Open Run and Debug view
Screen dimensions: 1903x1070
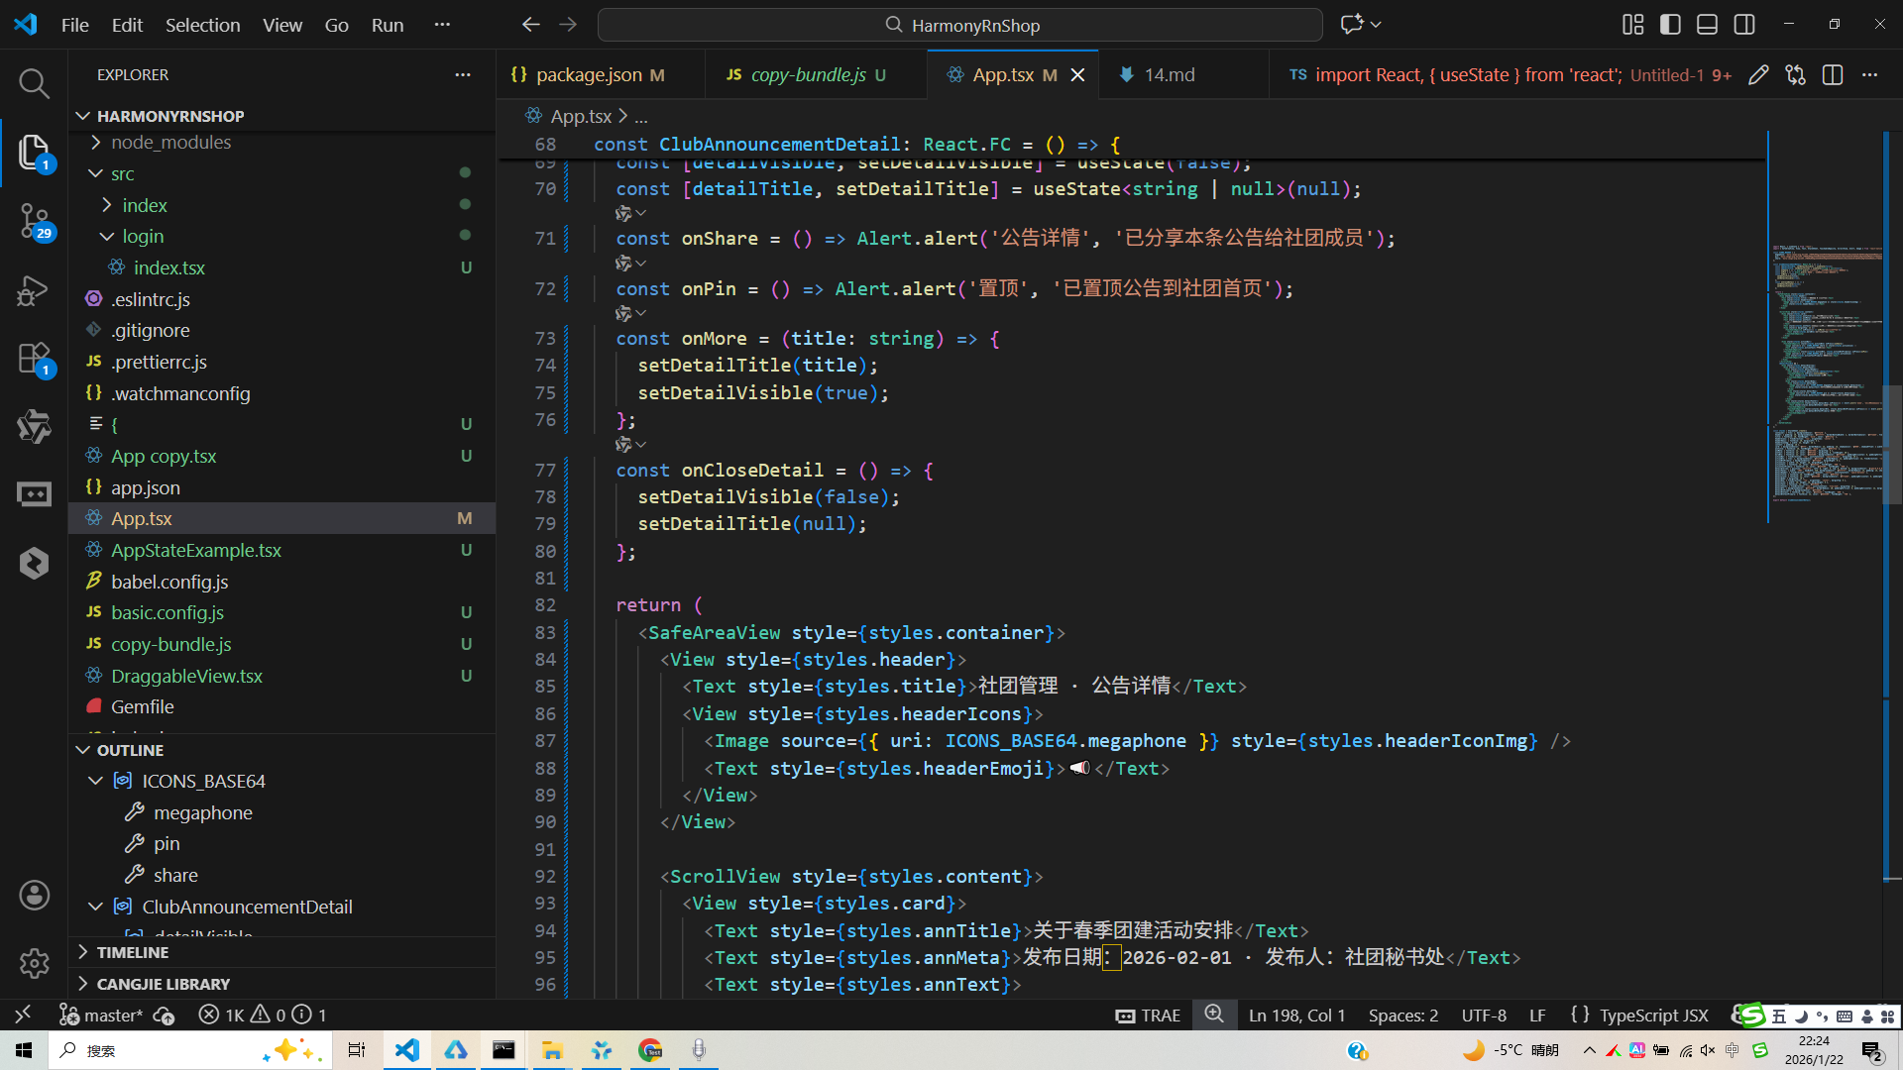(x=34, y=290)
